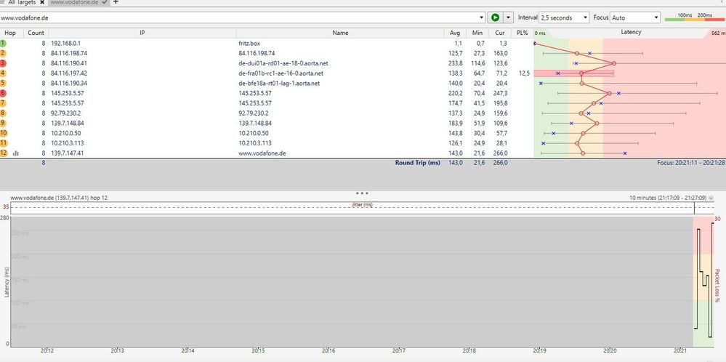This screenshot has height=362, width=726.
Task: Open the target address history dropdown
Action: (483, 18)
